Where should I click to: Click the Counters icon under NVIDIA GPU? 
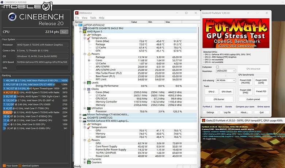click(89, 163)
